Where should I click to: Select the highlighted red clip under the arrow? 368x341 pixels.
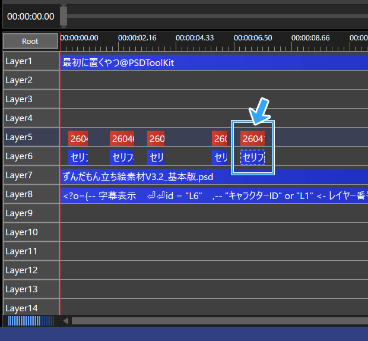tap(253, 138)
